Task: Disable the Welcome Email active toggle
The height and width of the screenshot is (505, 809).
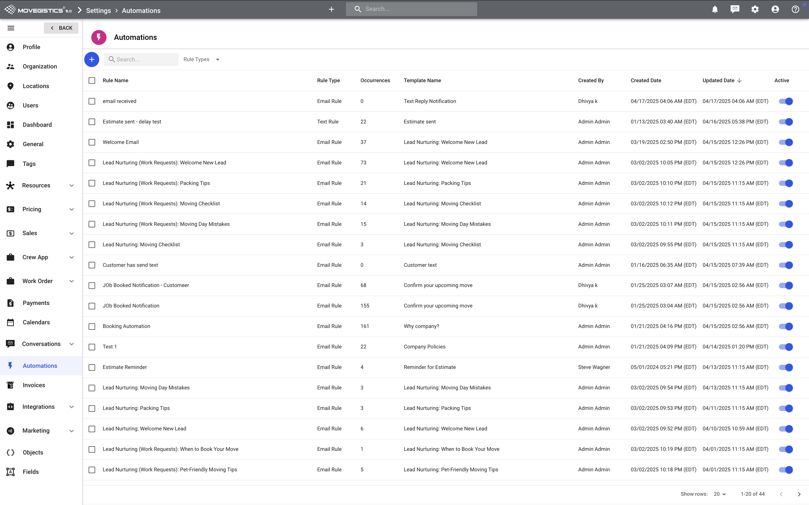Action: (x=786, y=142)
